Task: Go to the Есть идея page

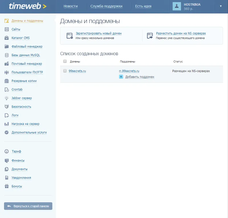Action: click(x=143, y=6)
